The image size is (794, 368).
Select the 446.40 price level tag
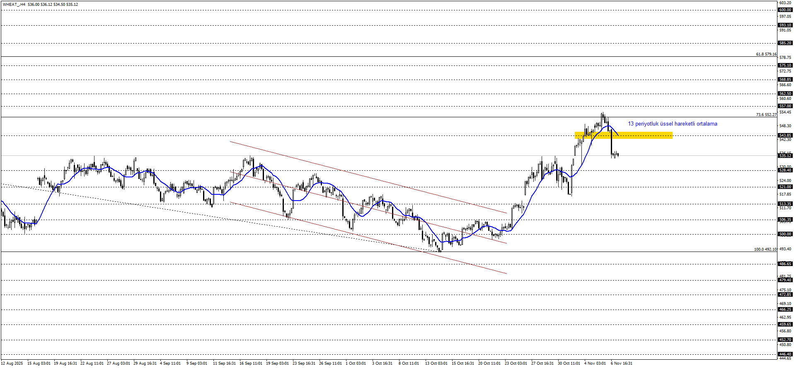click(x=785, y=354)
